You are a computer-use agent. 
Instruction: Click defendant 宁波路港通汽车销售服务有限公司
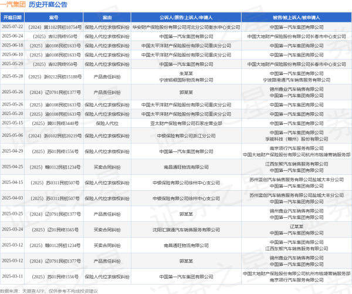pos(297,79)
